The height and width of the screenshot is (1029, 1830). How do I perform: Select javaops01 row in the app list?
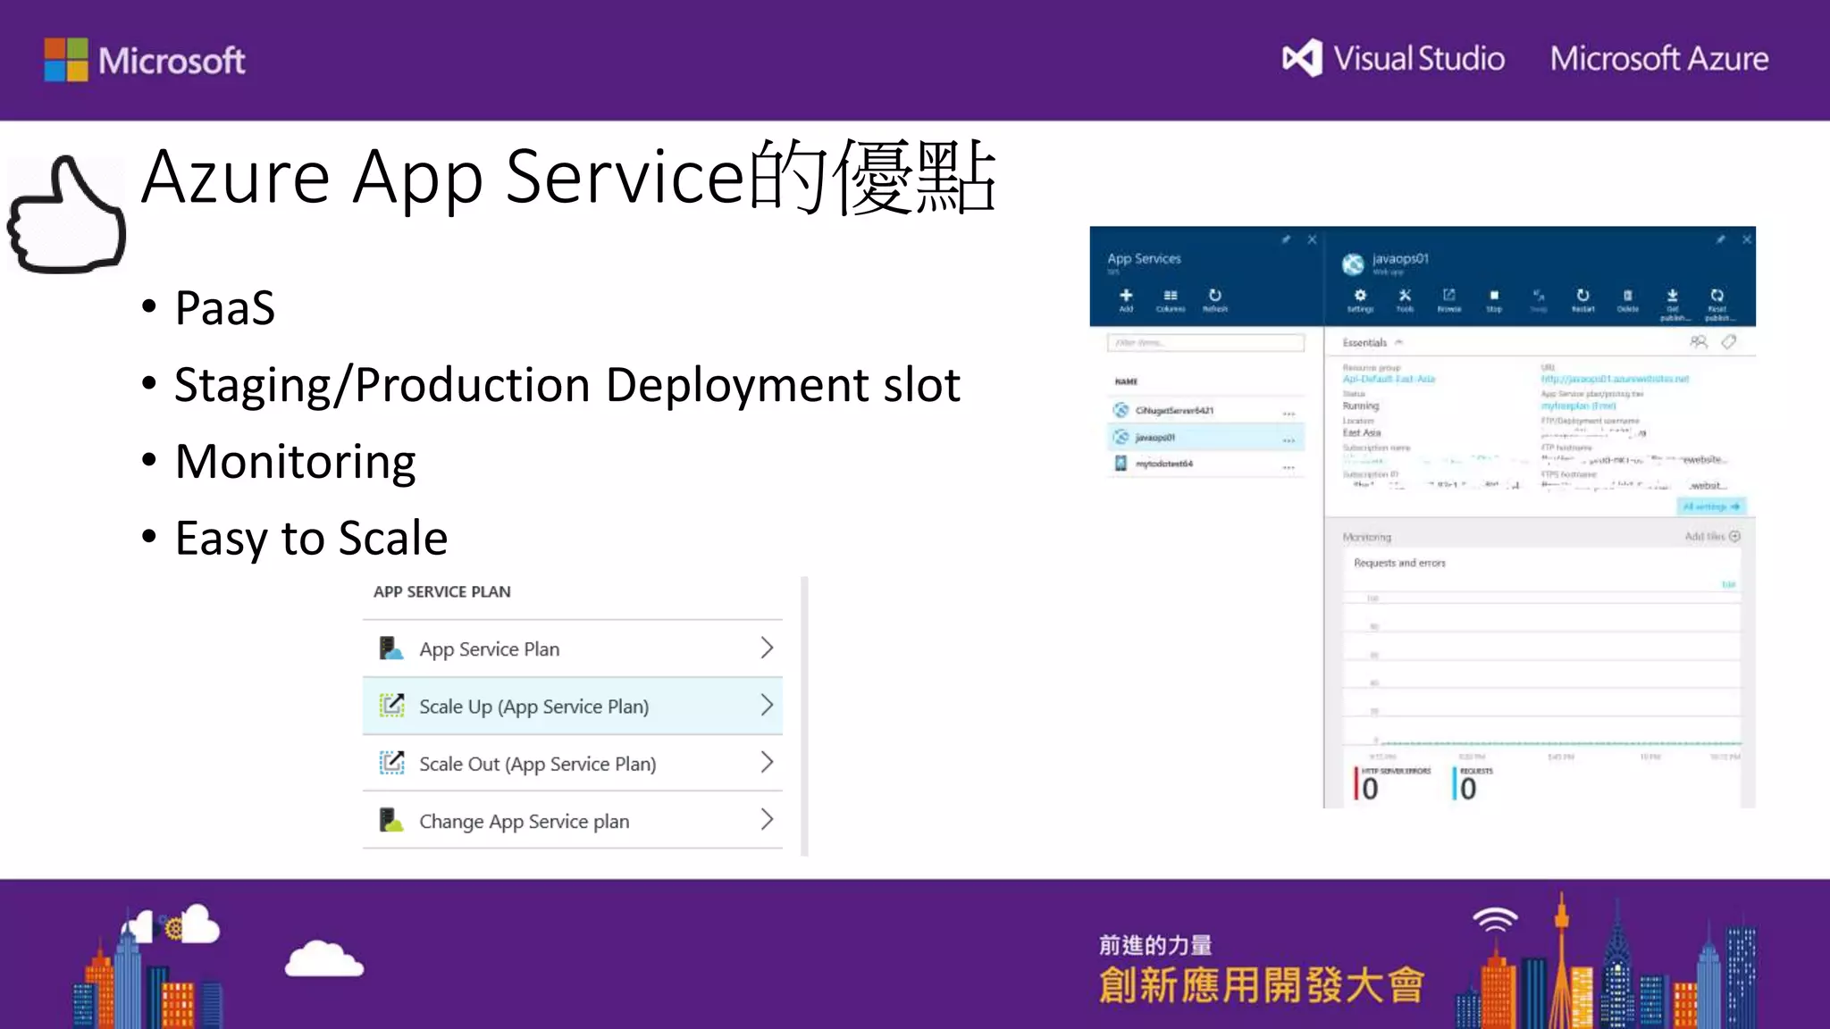point(1205,437)
